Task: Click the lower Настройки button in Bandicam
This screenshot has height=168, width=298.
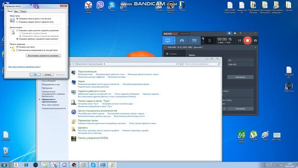Action: [240, 109]
